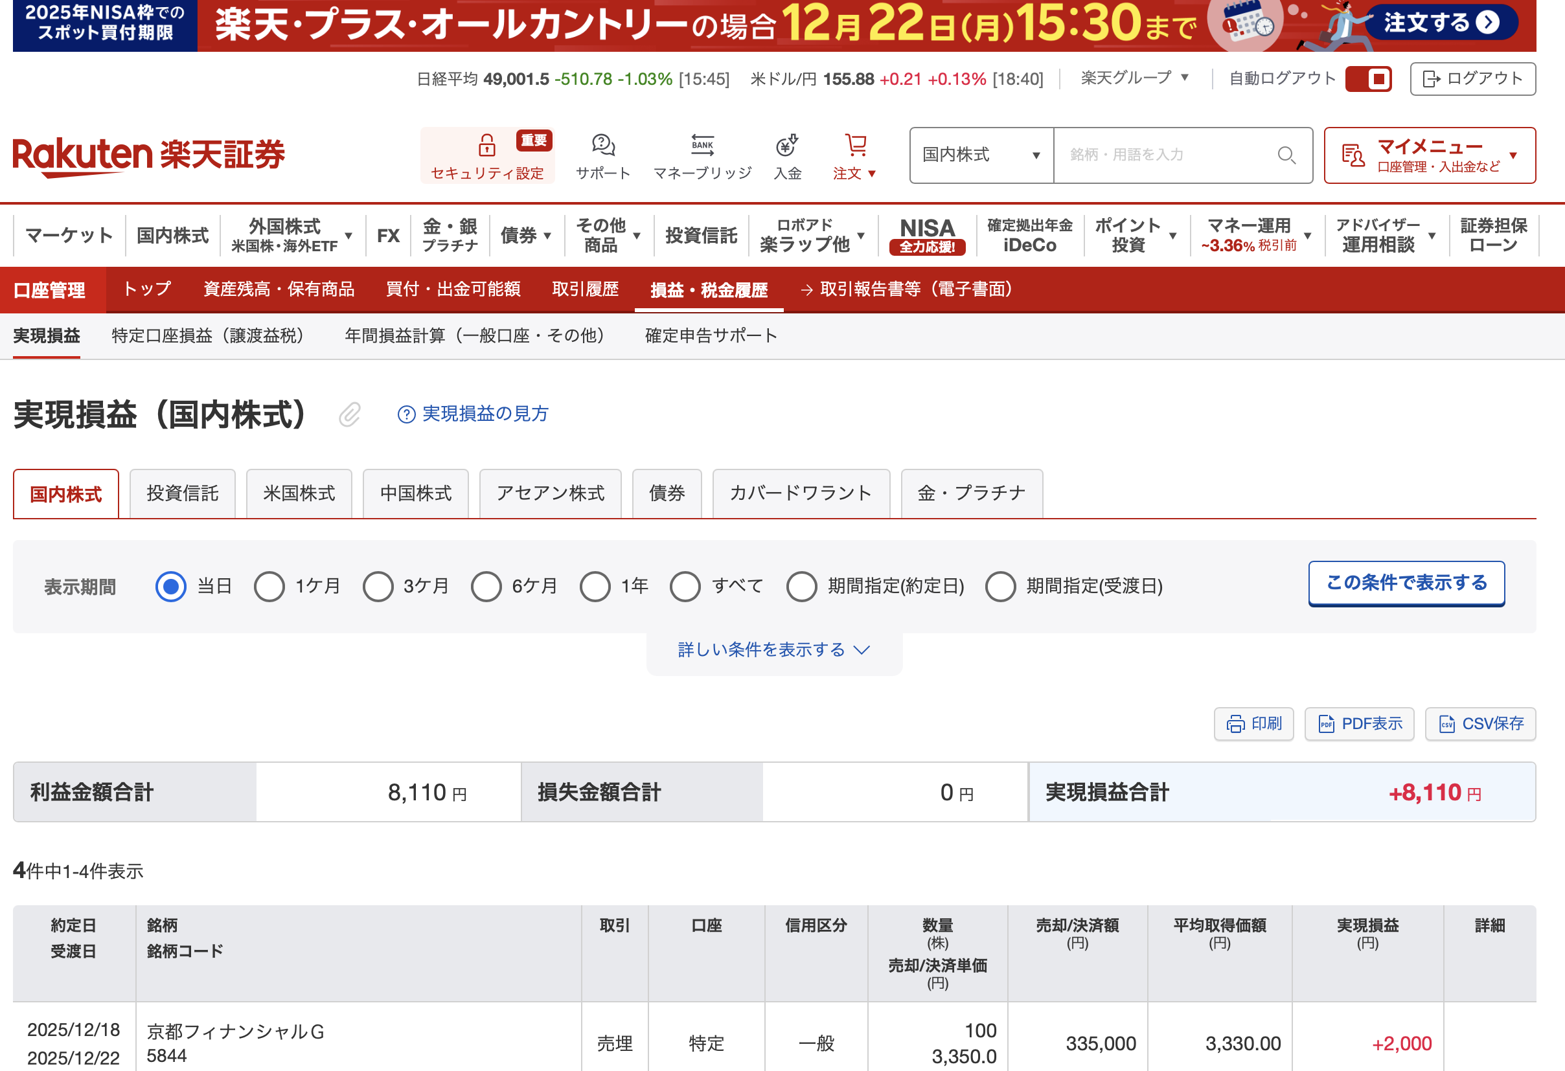Screen dimensions: 1565x1071
Task: Save results with the CSV保存 button
Action: 1480,724
